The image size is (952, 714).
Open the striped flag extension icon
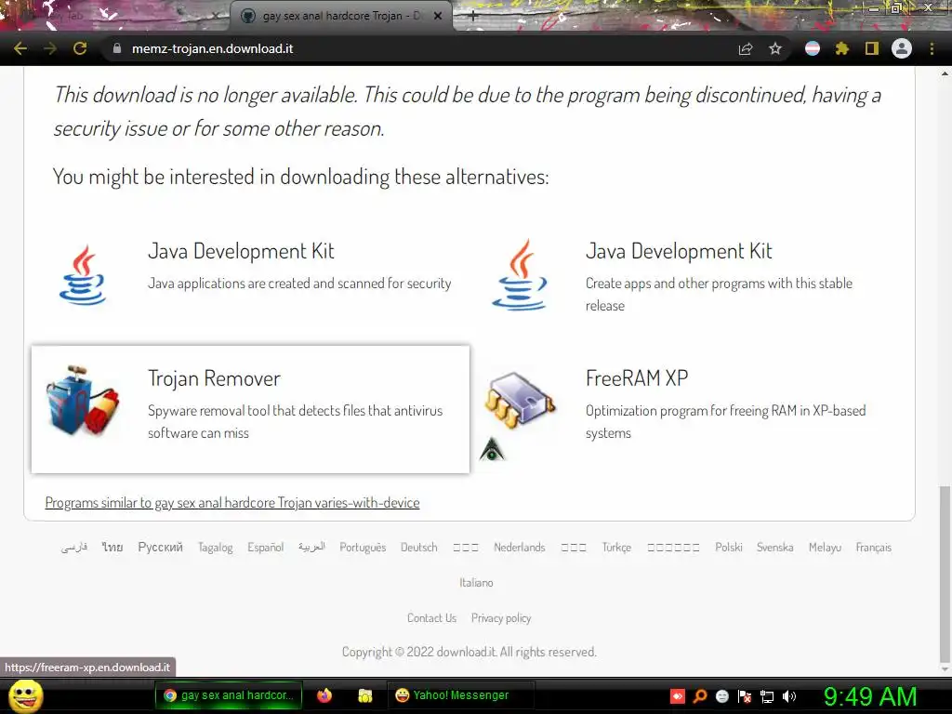coord(813,48)
